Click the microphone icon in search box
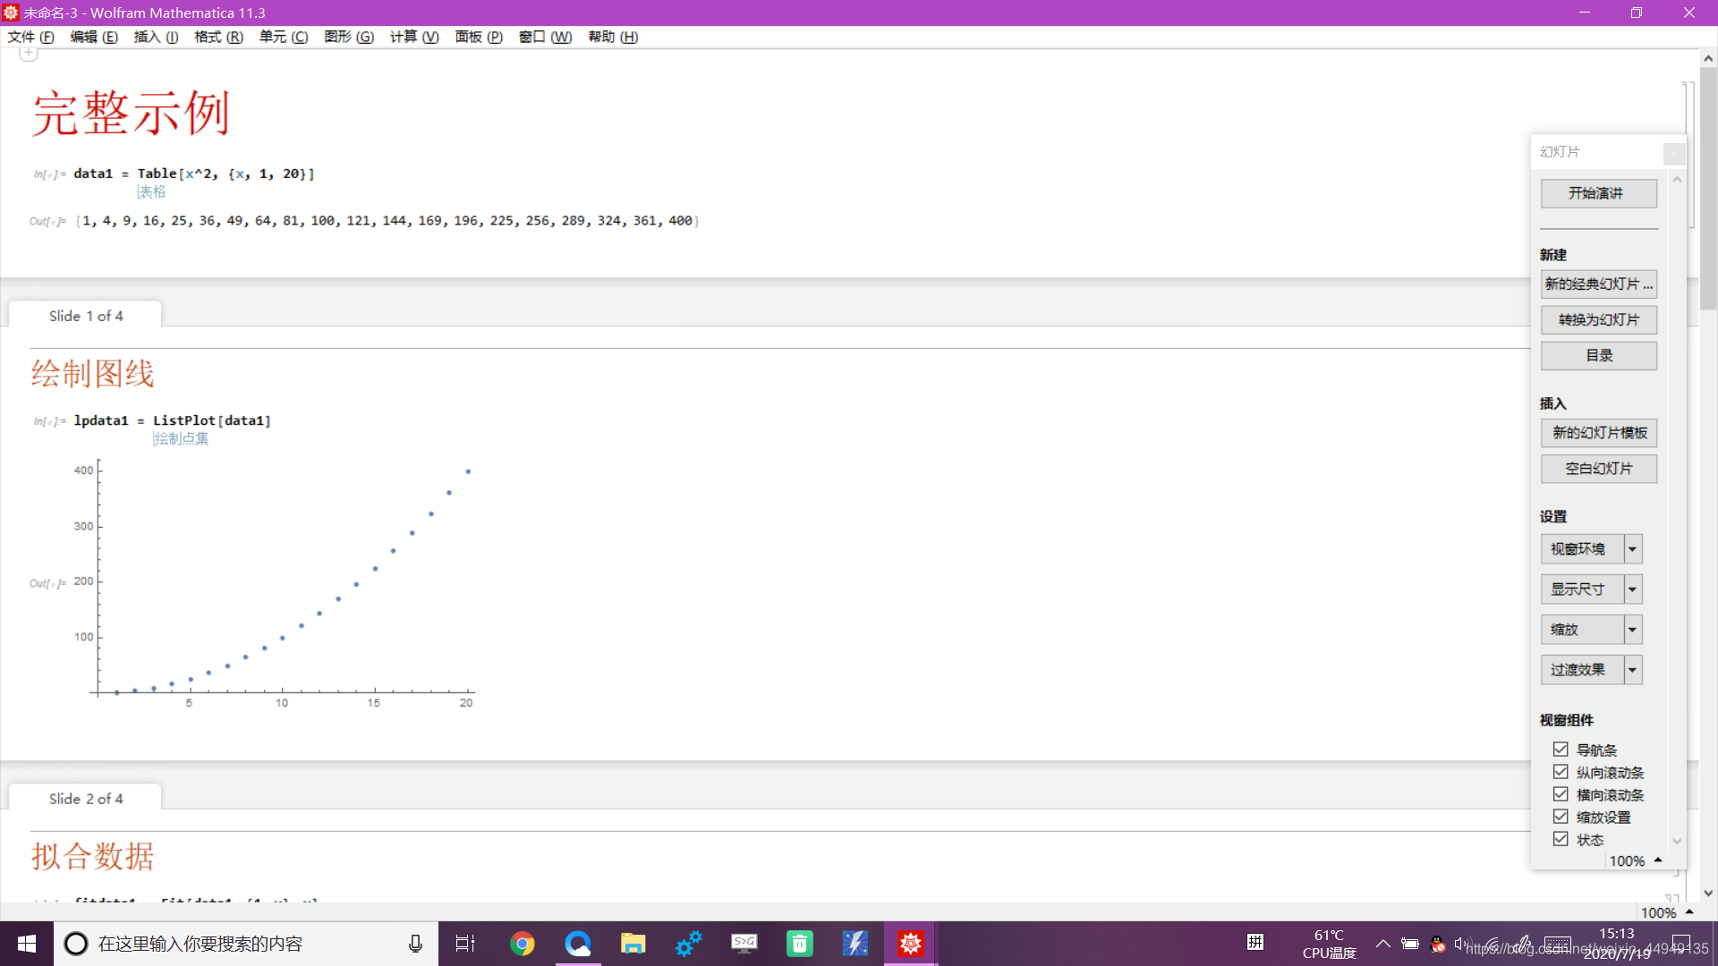 [x=415, y=944]
